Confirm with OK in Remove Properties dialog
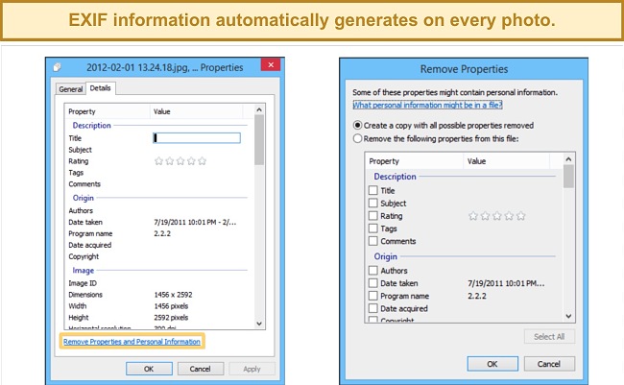Image resolution: width=624 pixels, height=385 pixels. click(492, 364)
